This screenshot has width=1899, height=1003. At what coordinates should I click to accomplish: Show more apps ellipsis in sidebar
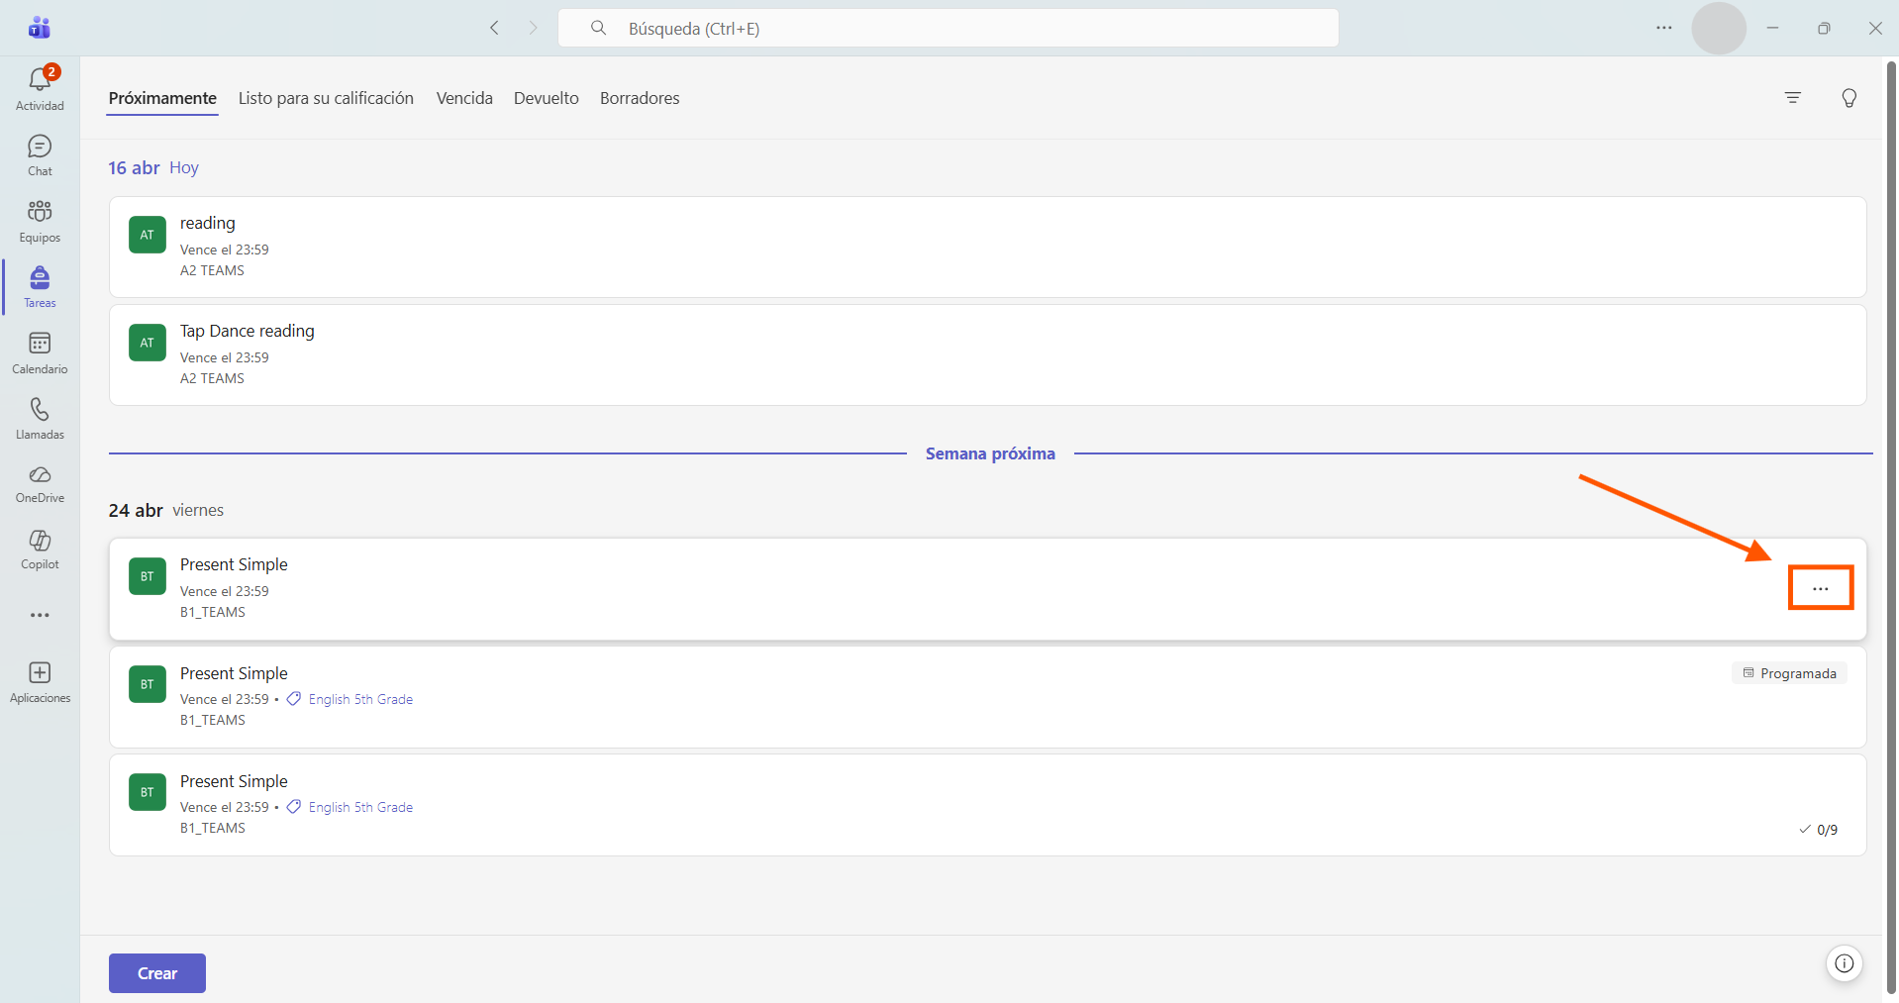(40, 615)
